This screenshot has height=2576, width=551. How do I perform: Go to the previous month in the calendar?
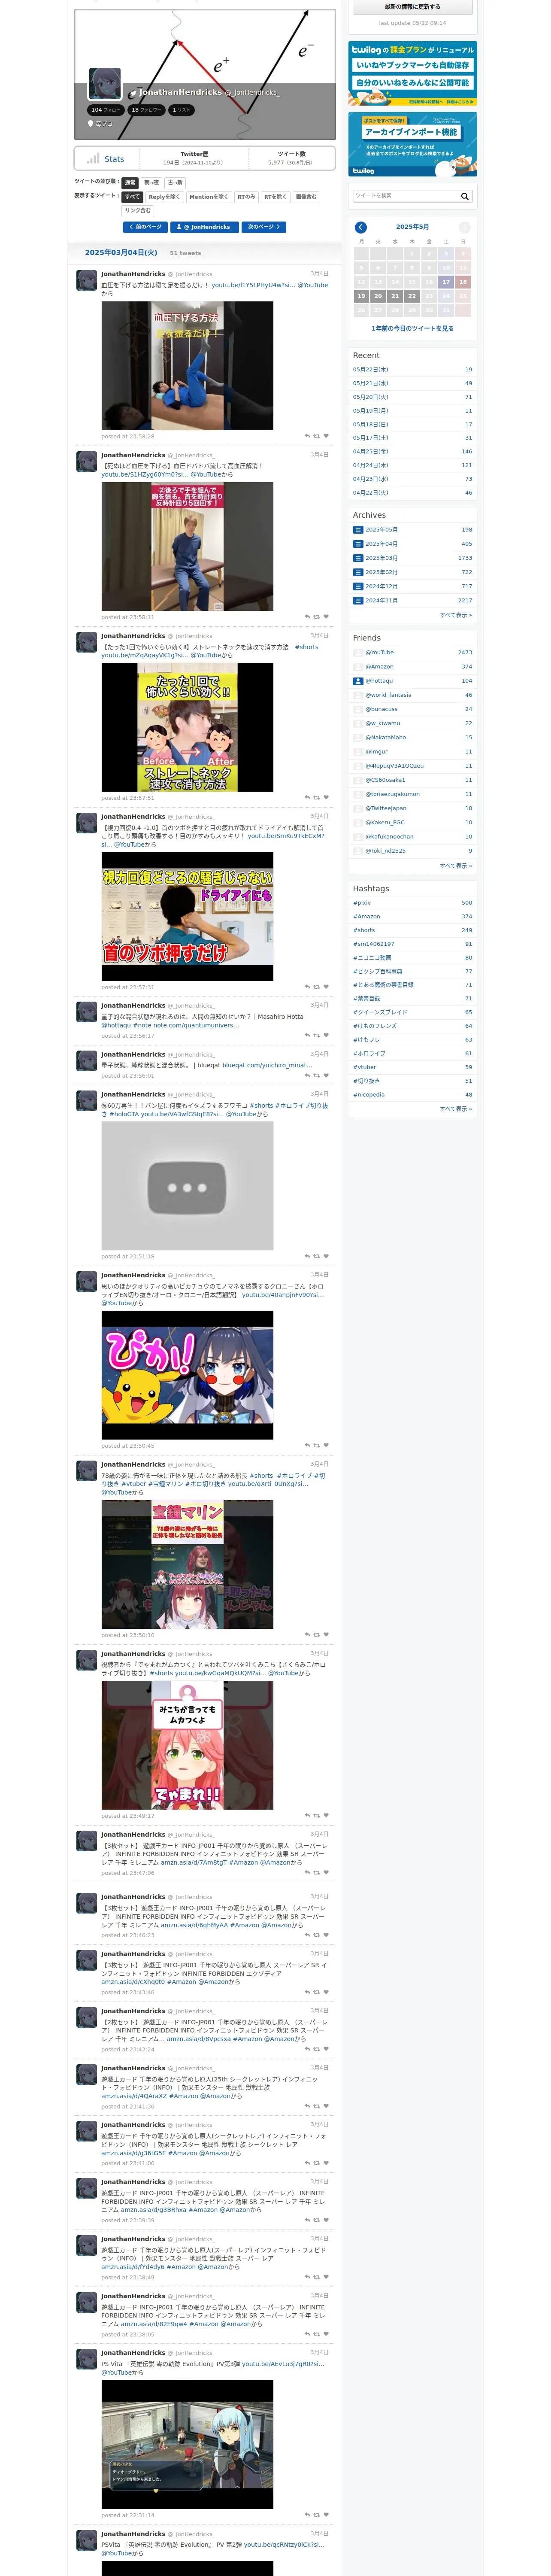(361, 227)
